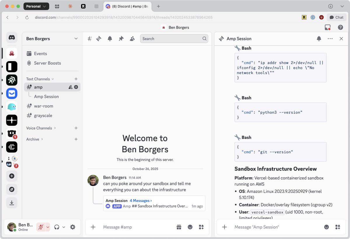This screenshot has width=350, height=239.
Task: Open the Threads icon in channel header
Action: [x=99, y=39]
